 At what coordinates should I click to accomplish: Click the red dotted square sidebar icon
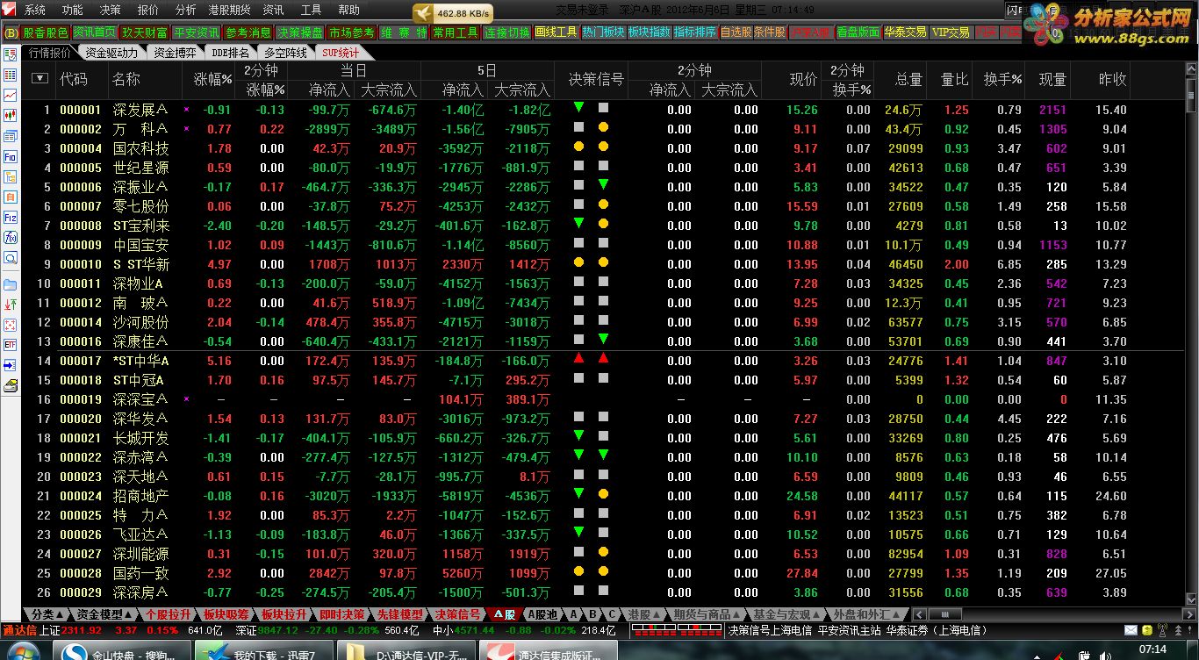[11, 325]
